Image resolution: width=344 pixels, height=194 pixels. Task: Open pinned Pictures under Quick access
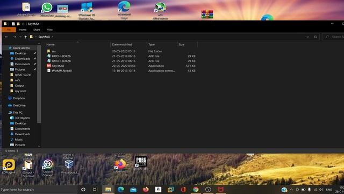pos(20,70)
